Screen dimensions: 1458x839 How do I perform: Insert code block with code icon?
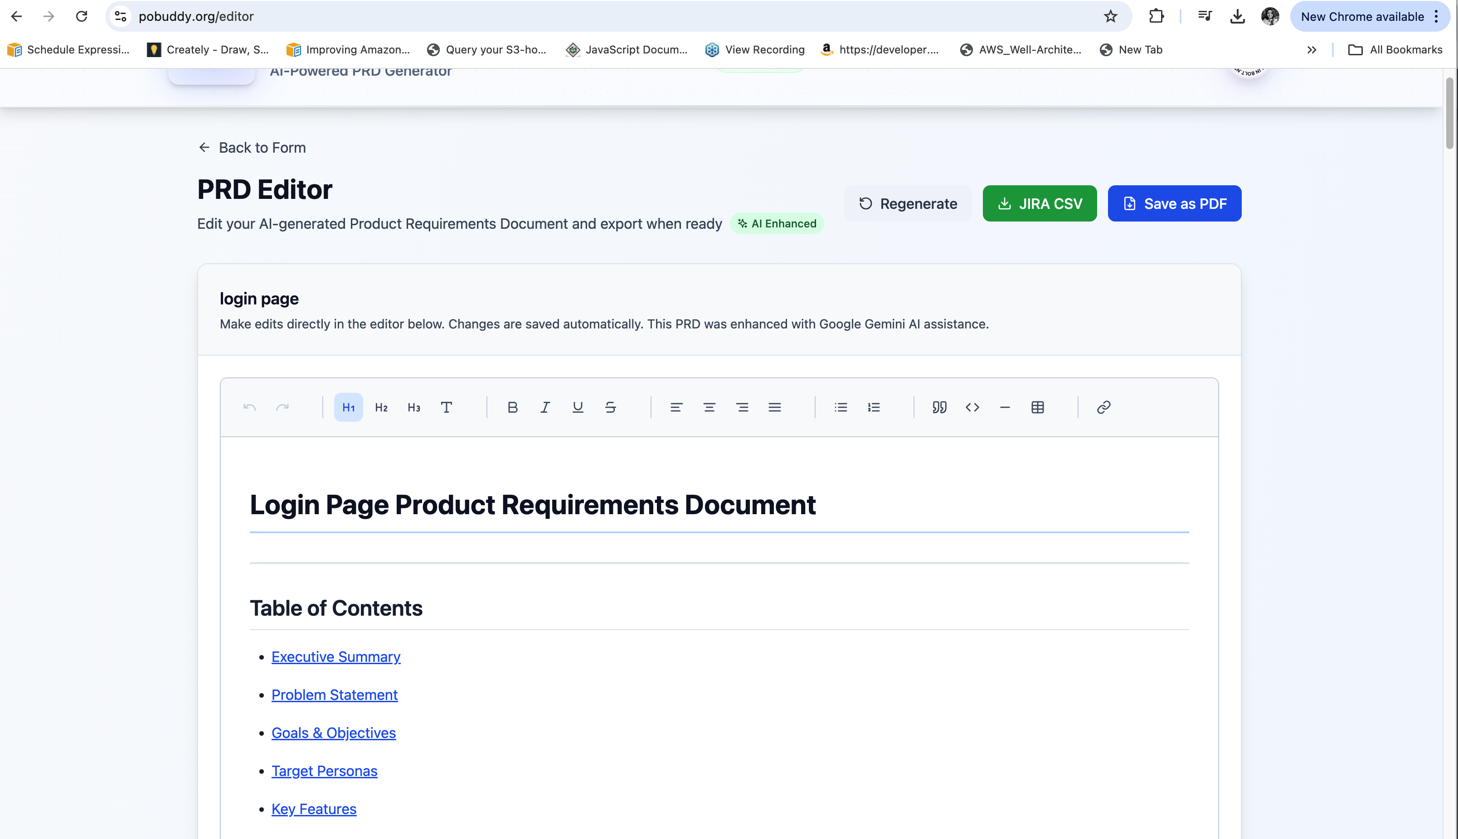point(972,407)
